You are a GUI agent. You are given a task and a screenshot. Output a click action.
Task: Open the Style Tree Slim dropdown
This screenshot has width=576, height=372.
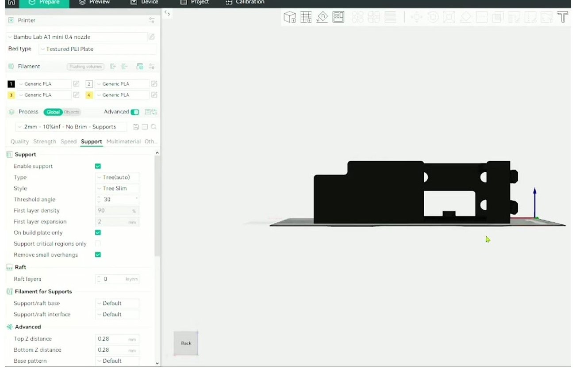(x=117, y=188)
